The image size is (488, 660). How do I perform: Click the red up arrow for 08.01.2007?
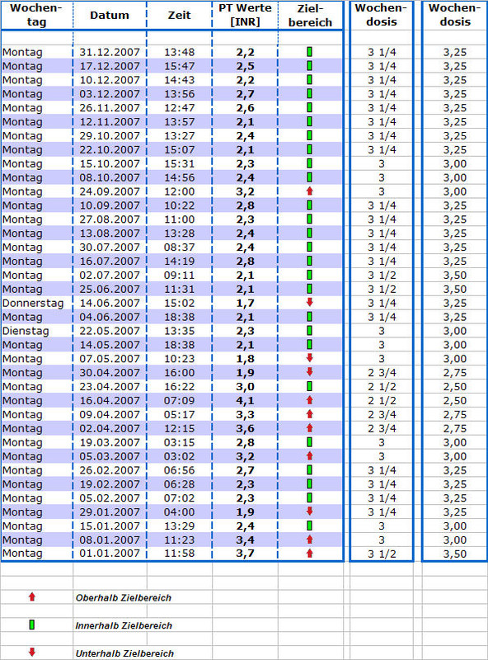(x=310, y=540)
